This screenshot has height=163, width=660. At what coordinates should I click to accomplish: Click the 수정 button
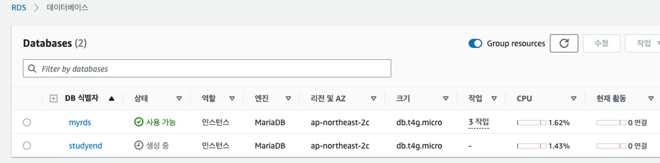tap(601, 43)
